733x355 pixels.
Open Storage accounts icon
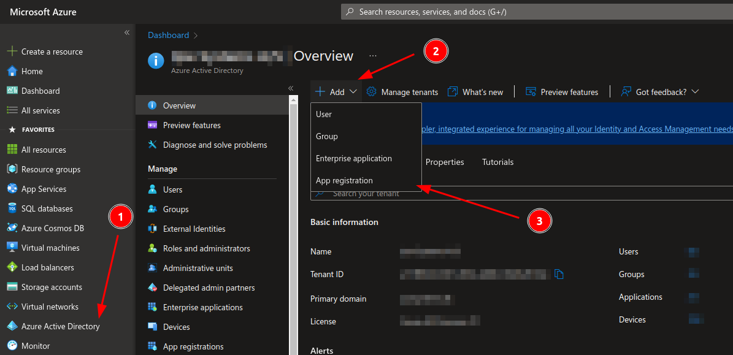[12, 288]
